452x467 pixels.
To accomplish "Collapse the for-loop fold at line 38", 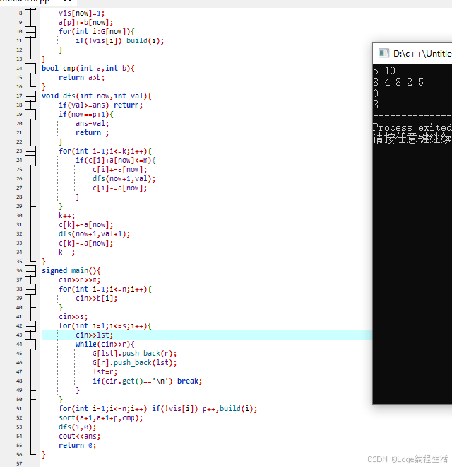I will (30, 289).
